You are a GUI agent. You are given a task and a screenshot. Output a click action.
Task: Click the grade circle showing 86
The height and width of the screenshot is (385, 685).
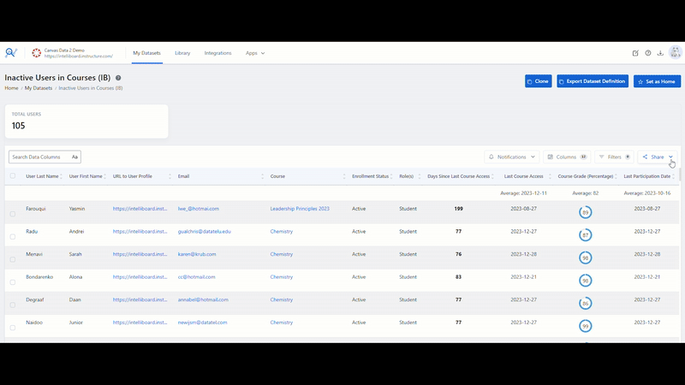[x=585, y=303]
